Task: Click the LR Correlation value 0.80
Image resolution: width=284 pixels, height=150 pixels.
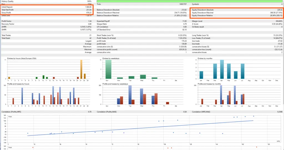Action: [185, 27]
